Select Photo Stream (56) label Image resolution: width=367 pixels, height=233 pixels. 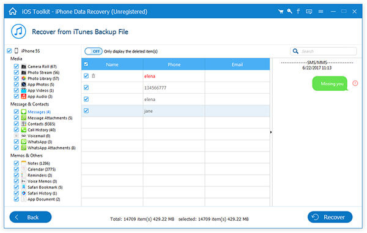point(43,72)
